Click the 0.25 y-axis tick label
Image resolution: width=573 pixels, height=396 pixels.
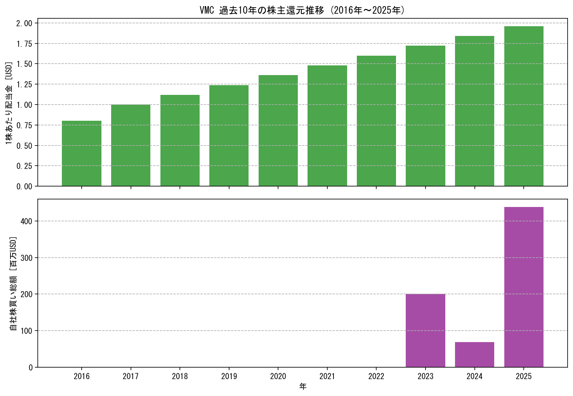coord(24,166)
